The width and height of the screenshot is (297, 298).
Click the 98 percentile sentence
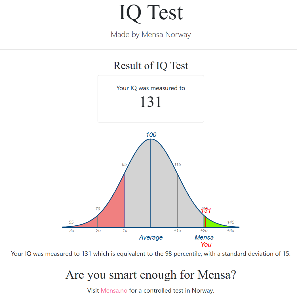[x=151, y=254]
